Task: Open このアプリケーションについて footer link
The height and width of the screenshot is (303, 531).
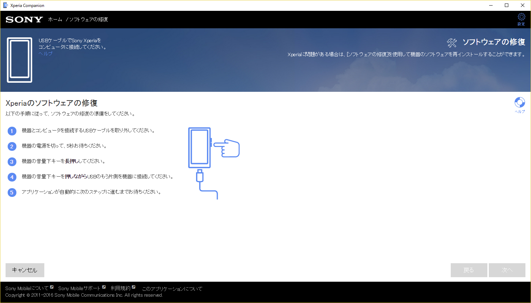Action: [x=172, y=289]
